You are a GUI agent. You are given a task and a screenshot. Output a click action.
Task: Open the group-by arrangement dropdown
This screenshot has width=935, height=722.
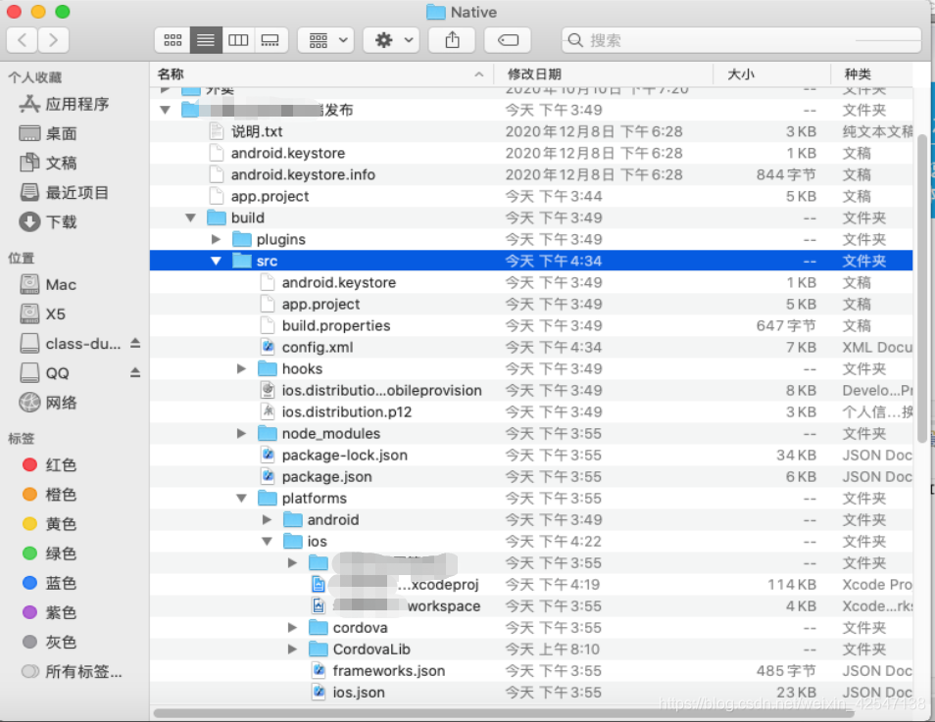point(326,40)
